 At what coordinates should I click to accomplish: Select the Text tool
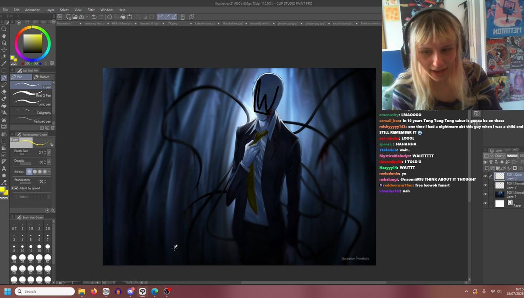(4, 168)
